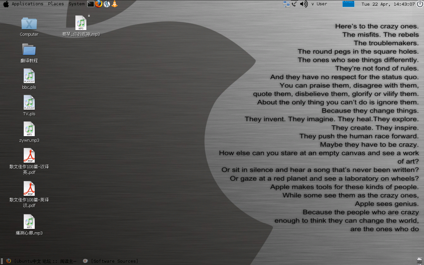Image resolution: width=424 pixels, height=265 pixels.
Task: Select the Computer desktop icon
Action: 29,26
